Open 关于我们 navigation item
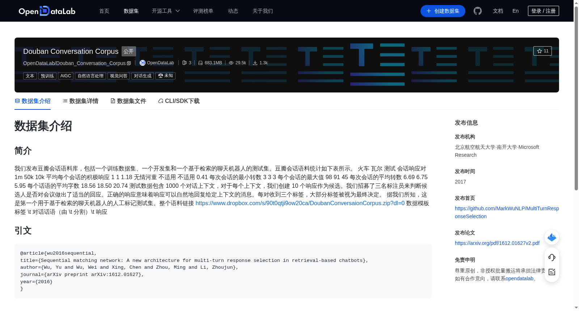 click(x=263, y=11)
